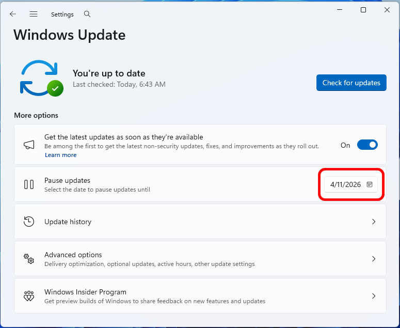Open the Update history row
This screenshot has width=400, height=328.
coord(200,222)
